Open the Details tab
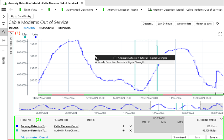 pos(14,28)
